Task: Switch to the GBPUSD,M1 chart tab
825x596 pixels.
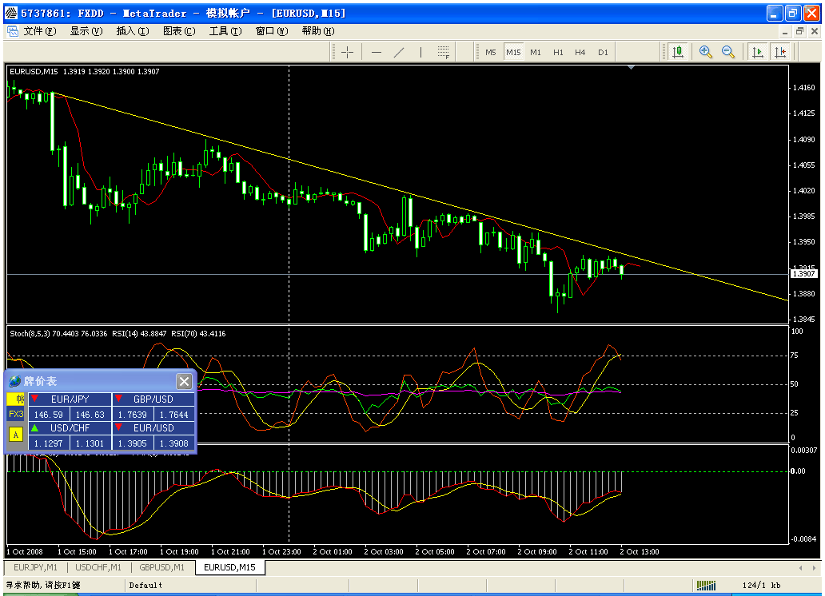Action: point(162,567)
